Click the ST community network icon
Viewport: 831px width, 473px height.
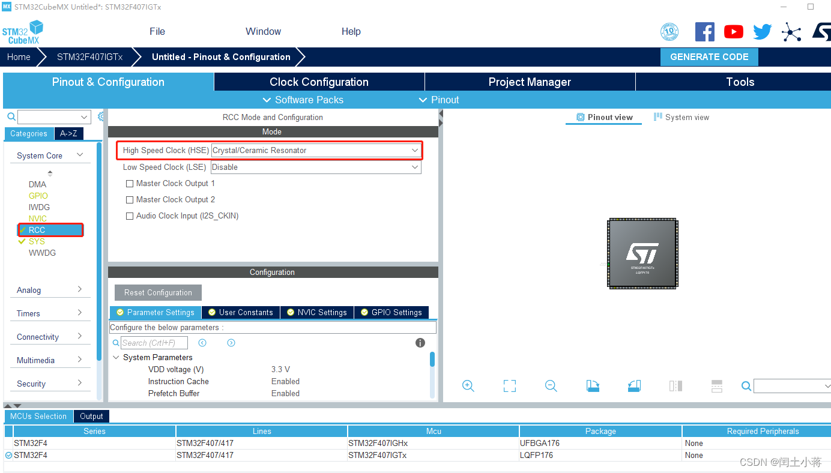(791, 32)
